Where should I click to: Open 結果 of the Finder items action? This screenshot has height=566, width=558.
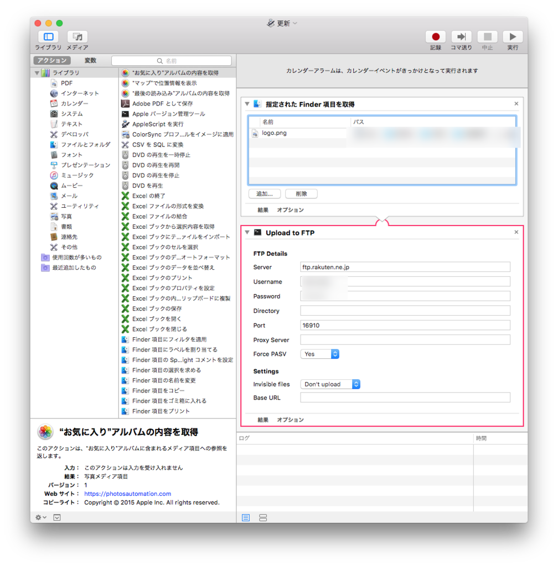[x=263, y=210]
